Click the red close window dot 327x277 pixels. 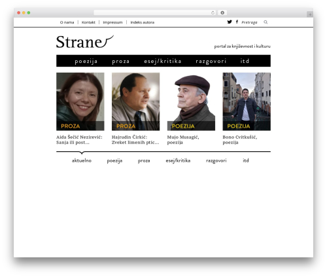tap(19, 13)
